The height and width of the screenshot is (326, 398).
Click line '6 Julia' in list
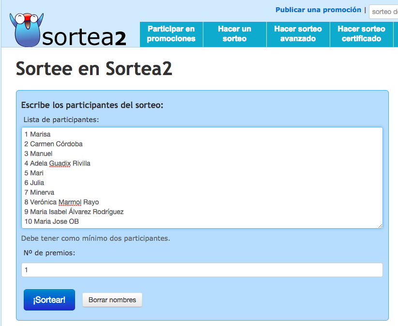tap(34, 183)
